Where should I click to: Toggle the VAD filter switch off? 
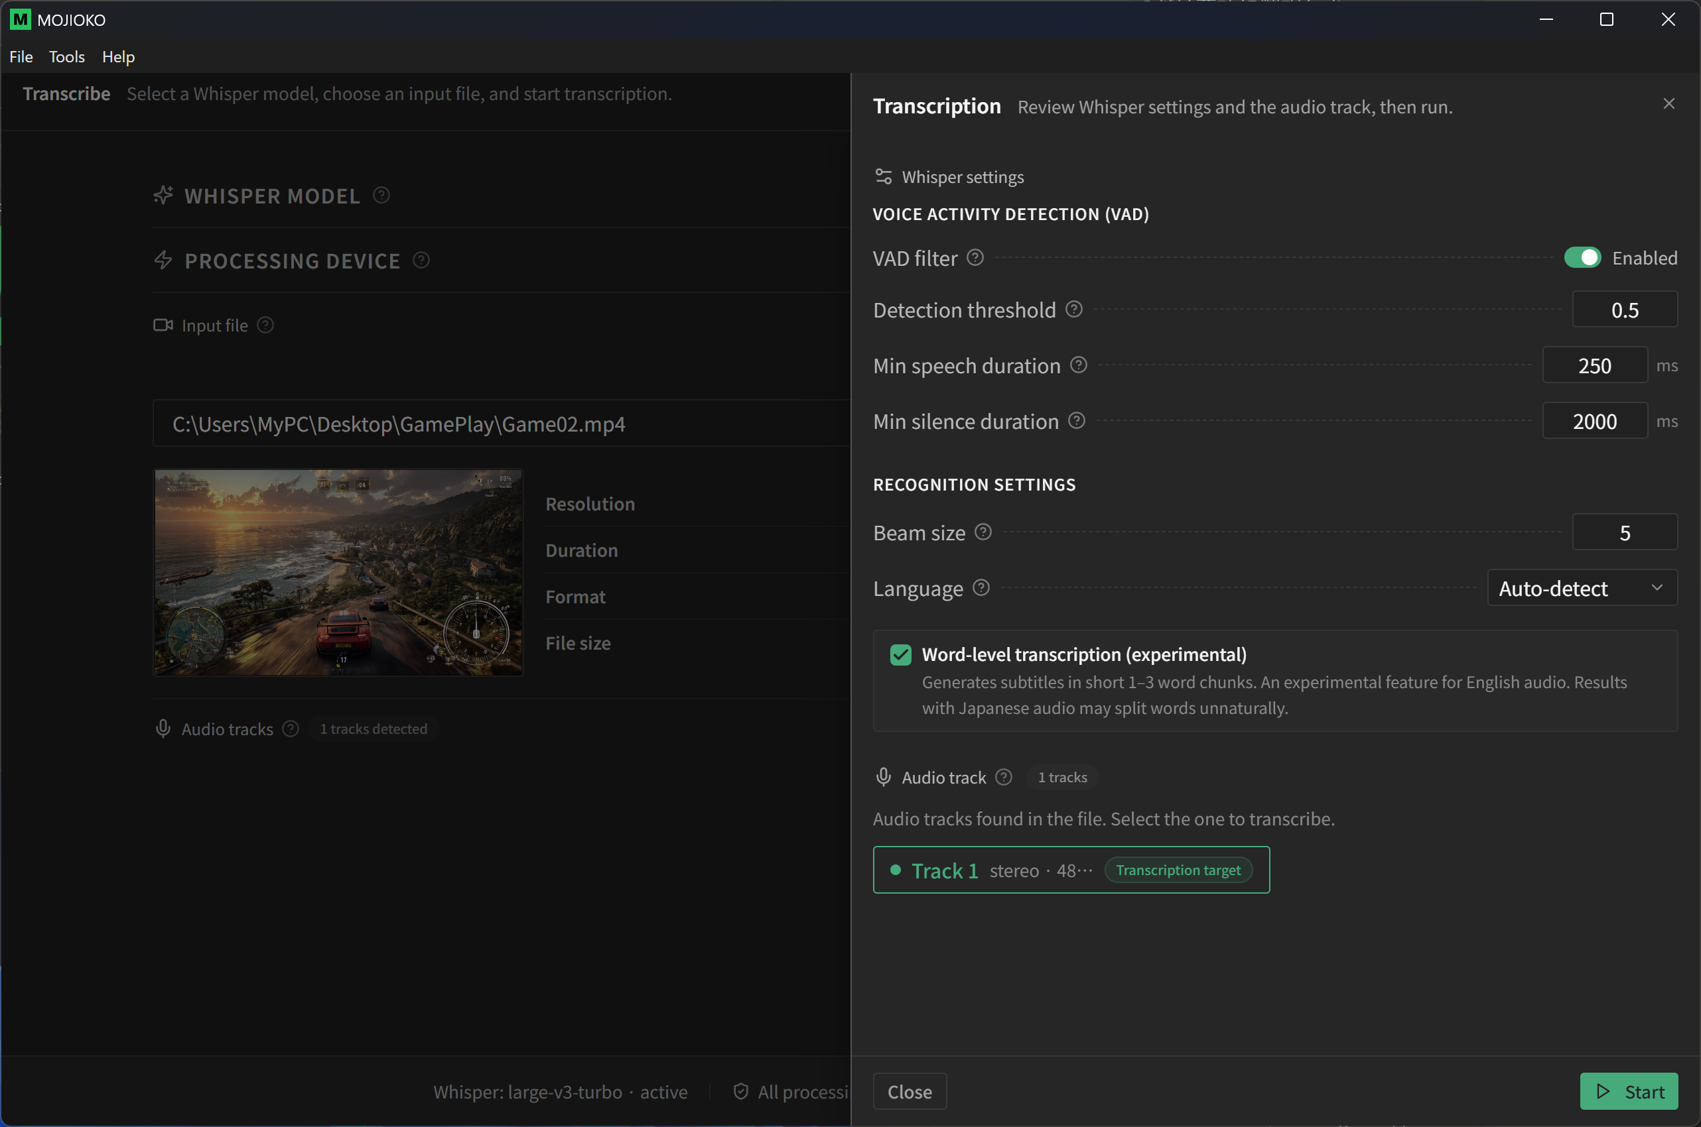click(x=1582, y=257)
